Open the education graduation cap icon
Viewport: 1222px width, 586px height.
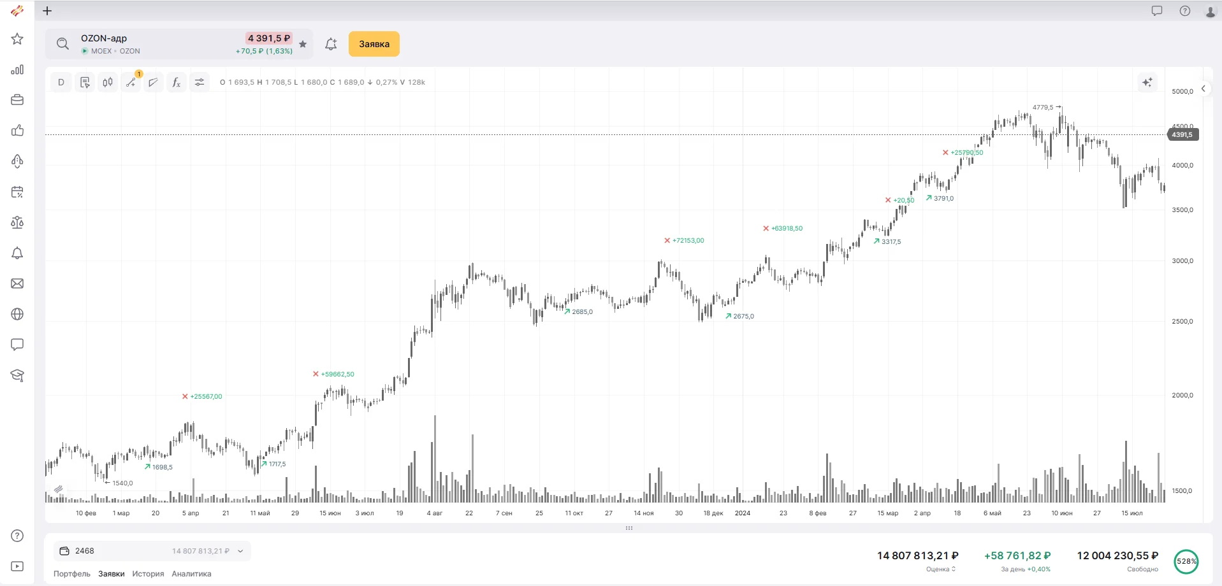[17, 375]
